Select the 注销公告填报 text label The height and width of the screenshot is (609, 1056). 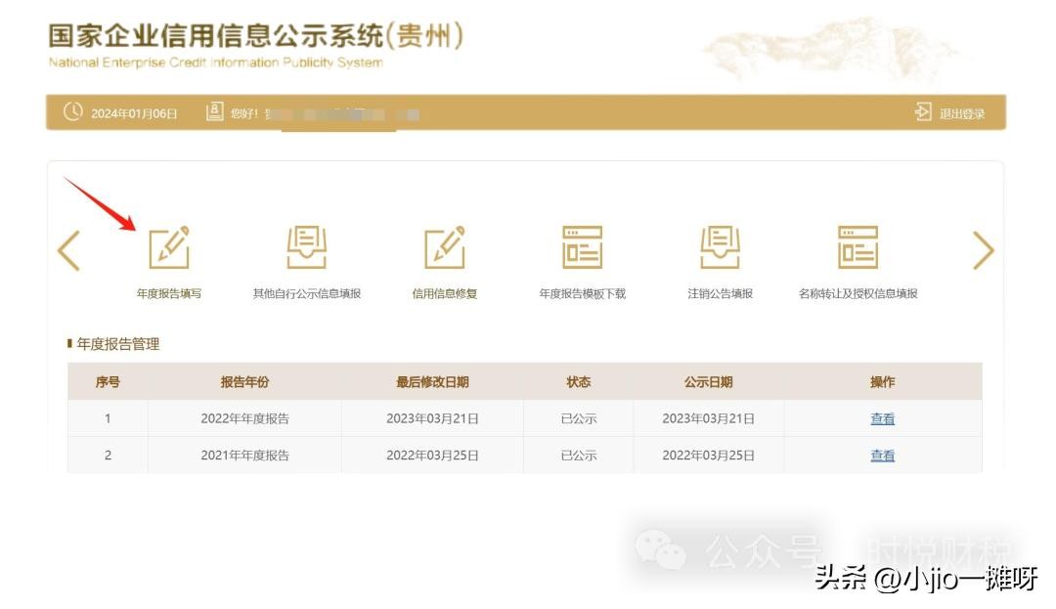click(720, 293)
